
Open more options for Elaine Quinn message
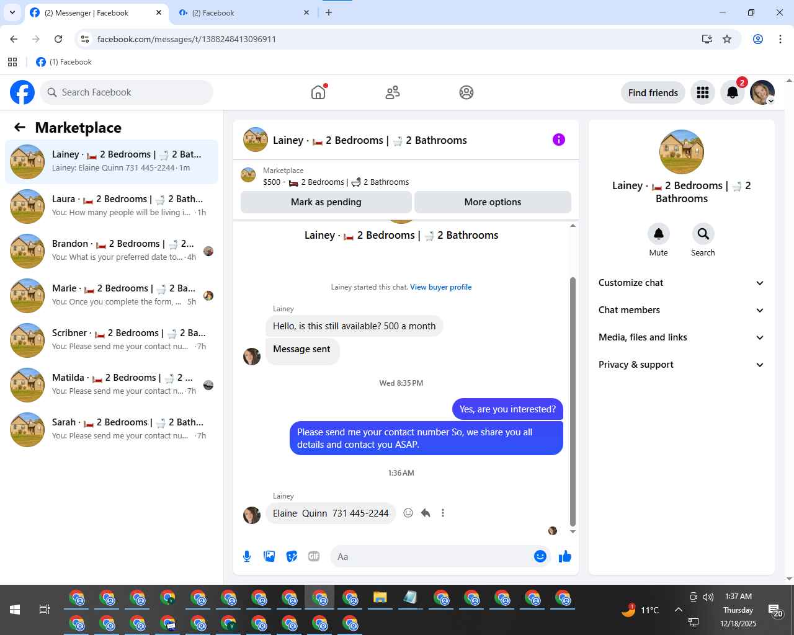(443, 513)
